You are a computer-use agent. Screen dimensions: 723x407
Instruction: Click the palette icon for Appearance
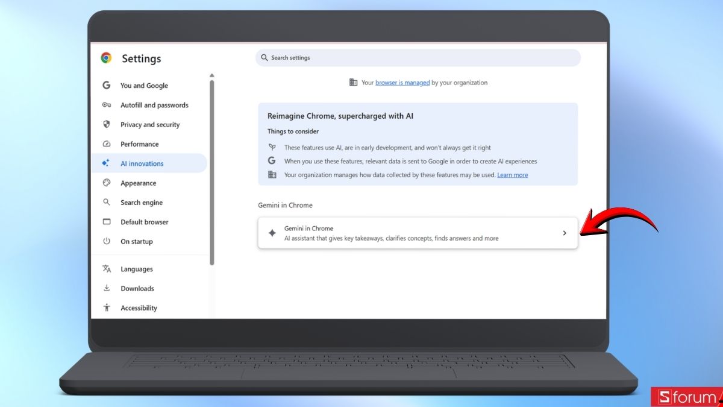(x=107, y=183)
